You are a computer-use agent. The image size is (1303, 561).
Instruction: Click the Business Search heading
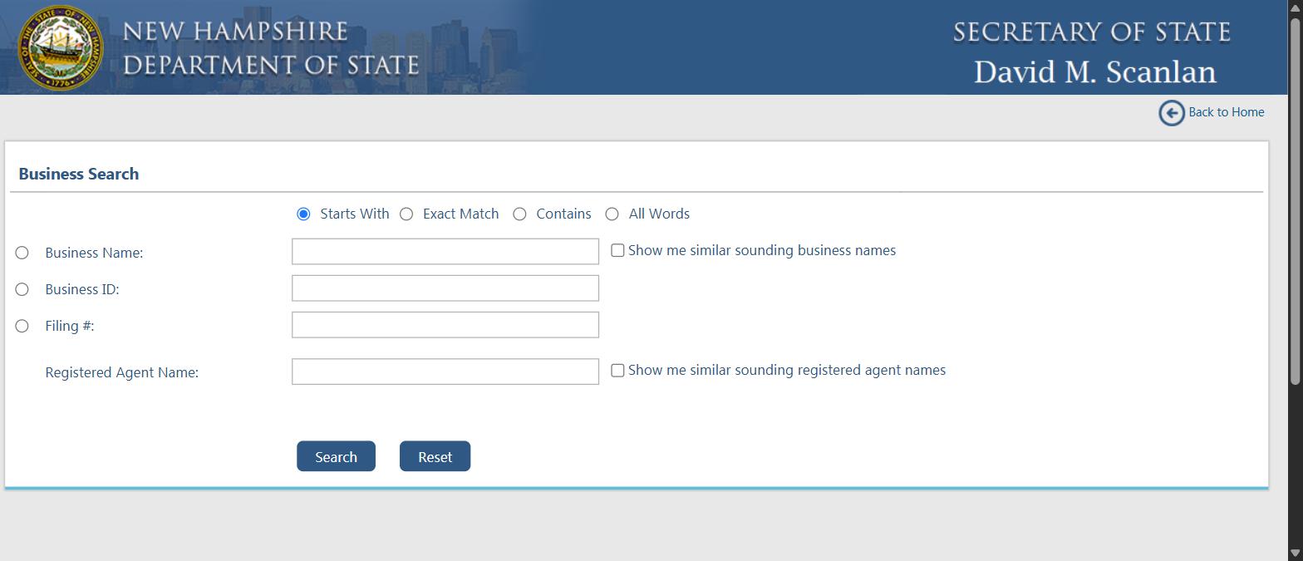[79, 174]
